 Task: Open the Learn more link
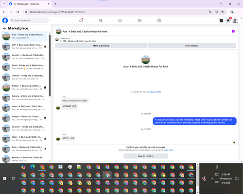(x=168, y=150)
